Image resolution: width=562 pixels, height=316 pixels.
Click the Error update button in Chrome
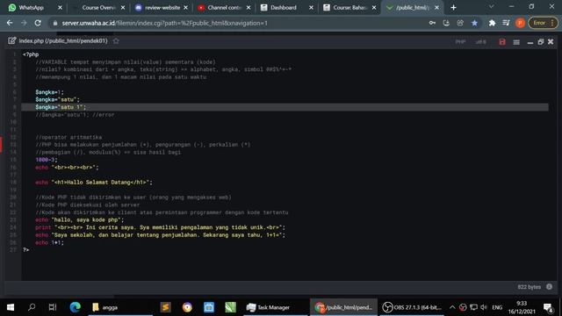[543, 23]
